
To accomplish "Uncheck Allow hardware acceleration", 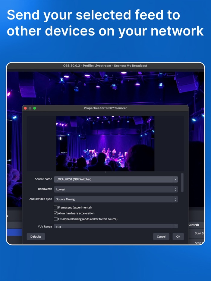I will tap(56, 213).
